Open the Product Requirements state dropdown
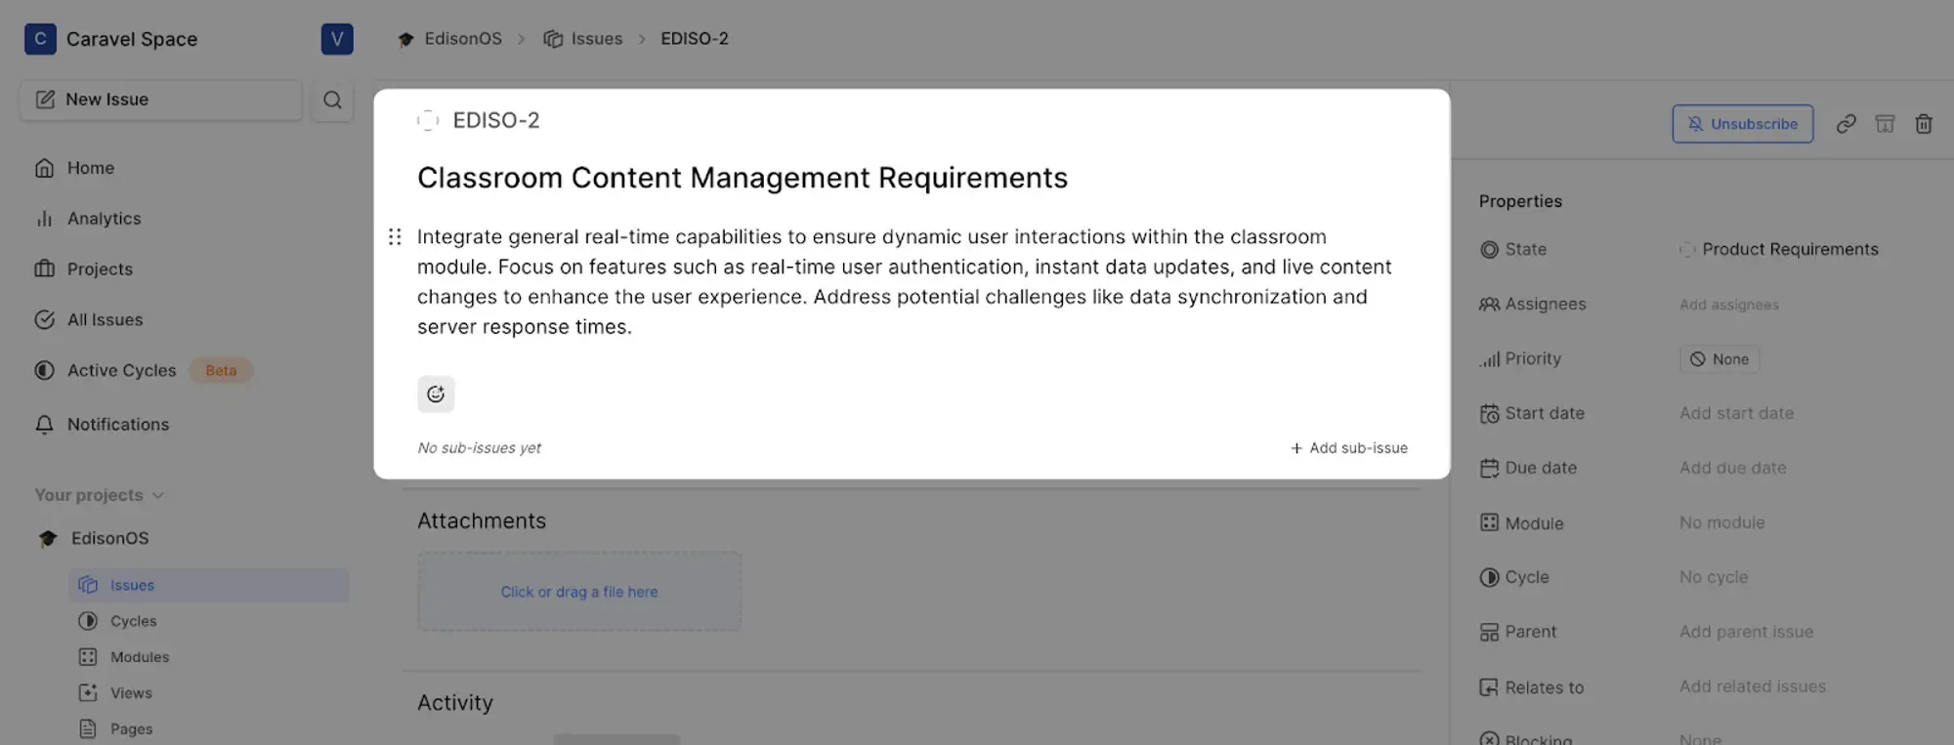 1779,250
